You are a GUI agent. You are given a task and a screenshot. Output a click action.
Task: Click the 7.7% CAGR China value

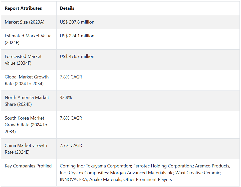[x=71, y=145]
